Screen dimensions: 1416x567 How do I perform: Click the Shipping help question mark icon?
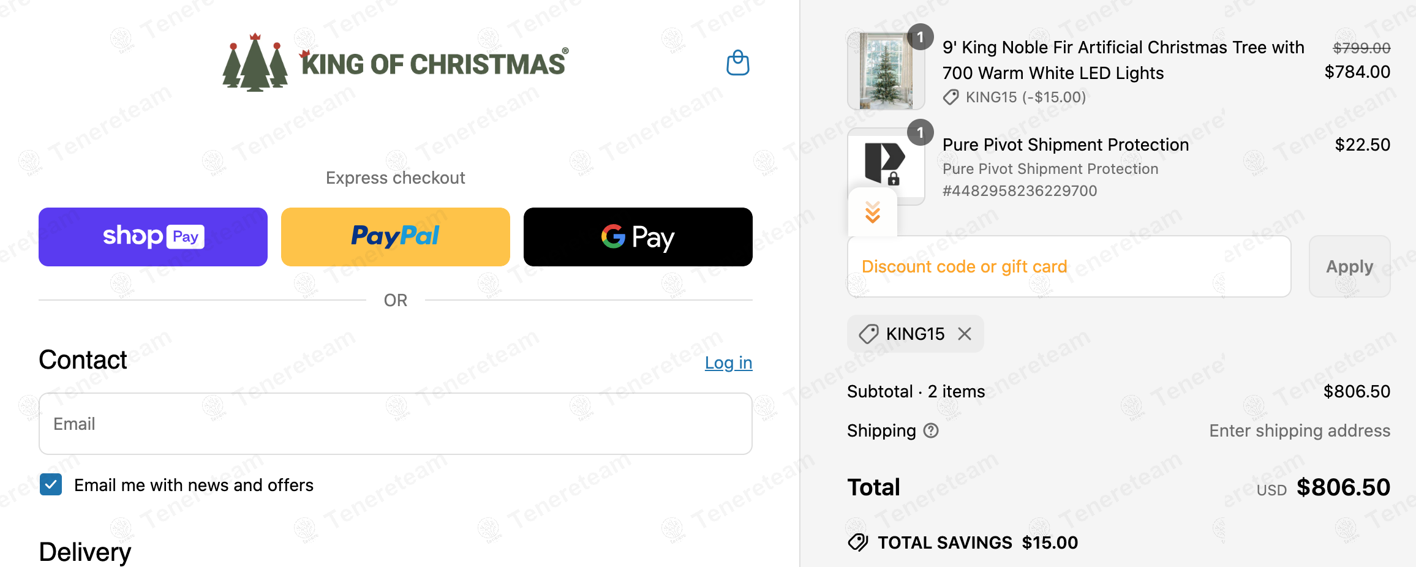click(x=931, y=431)
